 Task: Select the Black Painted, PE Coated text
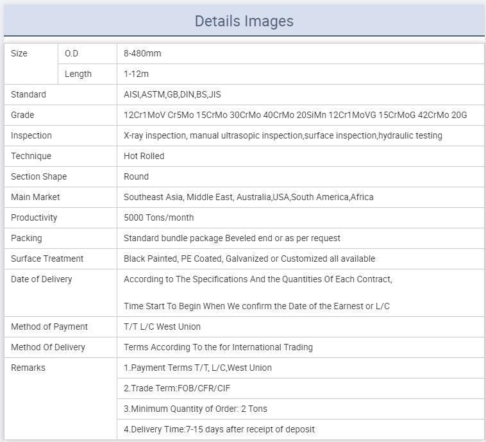(x=249, y=259)
